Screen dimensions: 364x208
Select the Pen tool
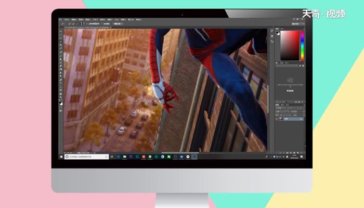tap(61, 80)
